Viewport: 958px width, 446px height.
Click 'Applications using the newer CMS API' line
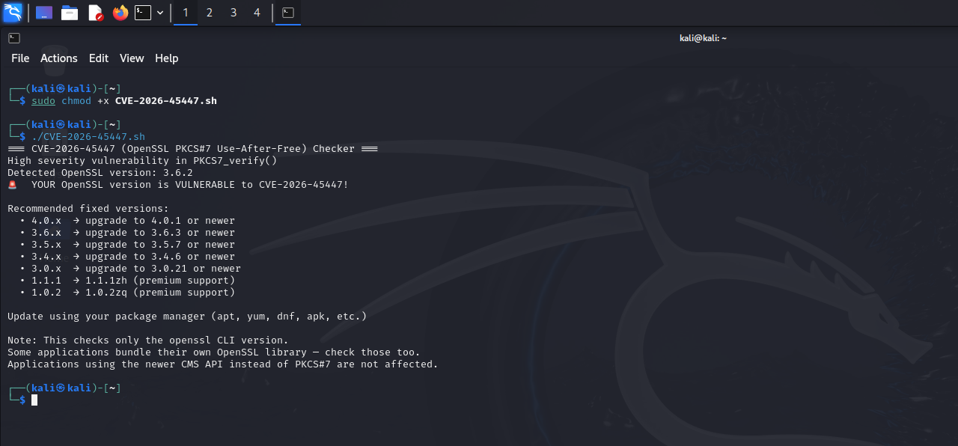coord(223,364)
